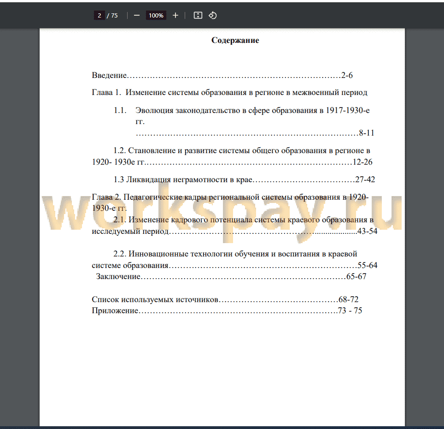Click the page range '68-72'

click(x=349, y=299)
